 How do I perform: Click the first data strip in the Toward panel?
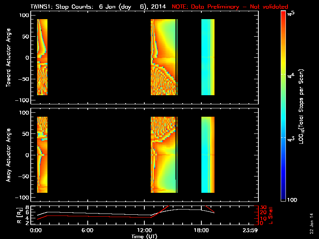coord(42,57)
